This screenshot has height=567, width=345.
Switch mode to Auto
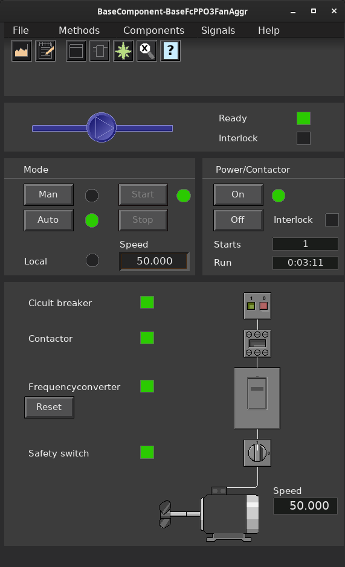[48, 220]
